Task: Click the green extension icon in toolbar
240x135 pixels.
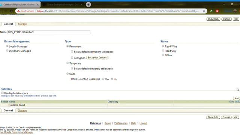Action: click(x=211, y=11)
